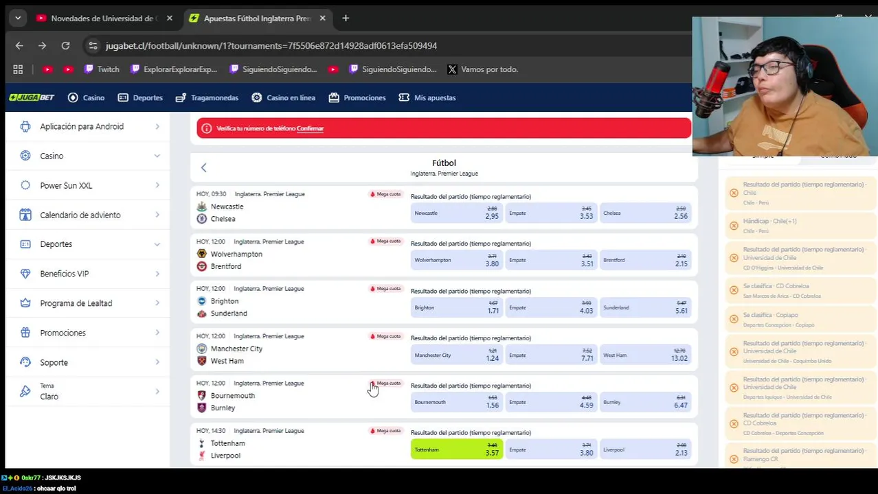Click the Soporte headset icon
The image size is (878, 494).
point(25,362)
